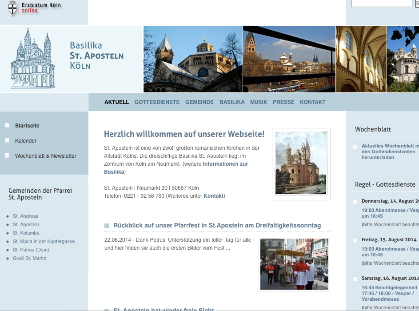The width and height of the screenshot is (419, 311).
Task: Open the BASILIKA navigation tab
Action: [232, 102]
